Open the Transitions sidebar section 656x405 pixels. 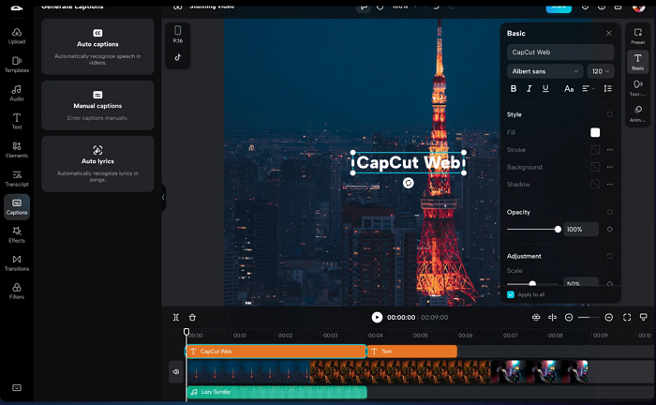tap(17, 263)
